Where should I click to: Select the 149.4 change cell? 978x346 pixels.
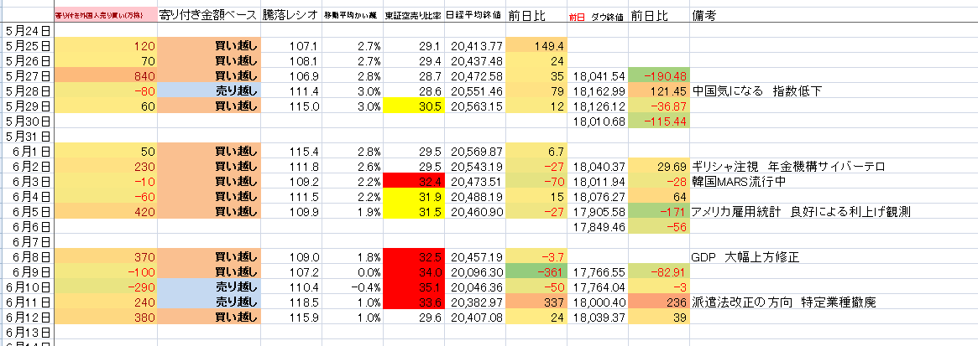click(536, 45)
